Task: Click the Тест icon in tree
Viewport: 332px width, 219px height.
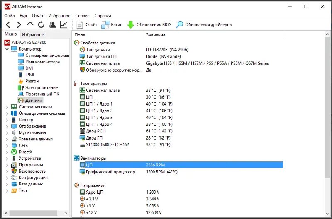Action: (14, 190)
